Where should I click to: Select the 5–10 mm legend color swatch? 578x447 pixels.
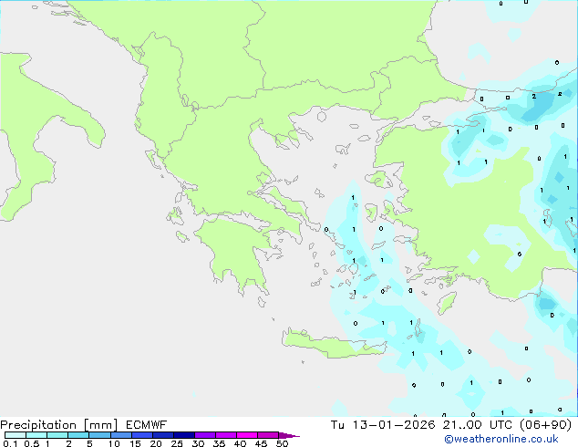tap(99, 435)
